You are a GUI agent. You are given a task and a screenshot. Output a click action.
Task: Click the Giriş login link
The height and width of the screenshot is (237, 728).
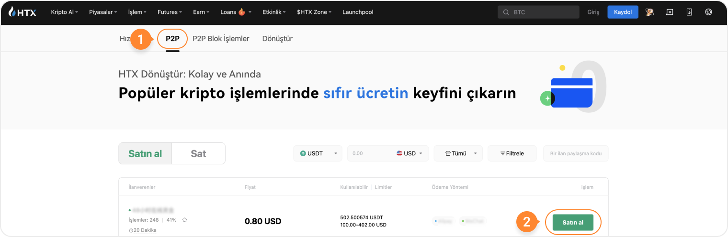(x=593, y=12)
